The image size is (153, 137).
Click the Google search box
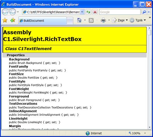(120, 12)
